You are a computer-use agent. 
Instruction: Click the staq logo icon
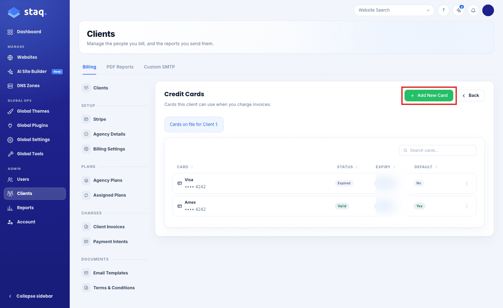click(14, 13)
